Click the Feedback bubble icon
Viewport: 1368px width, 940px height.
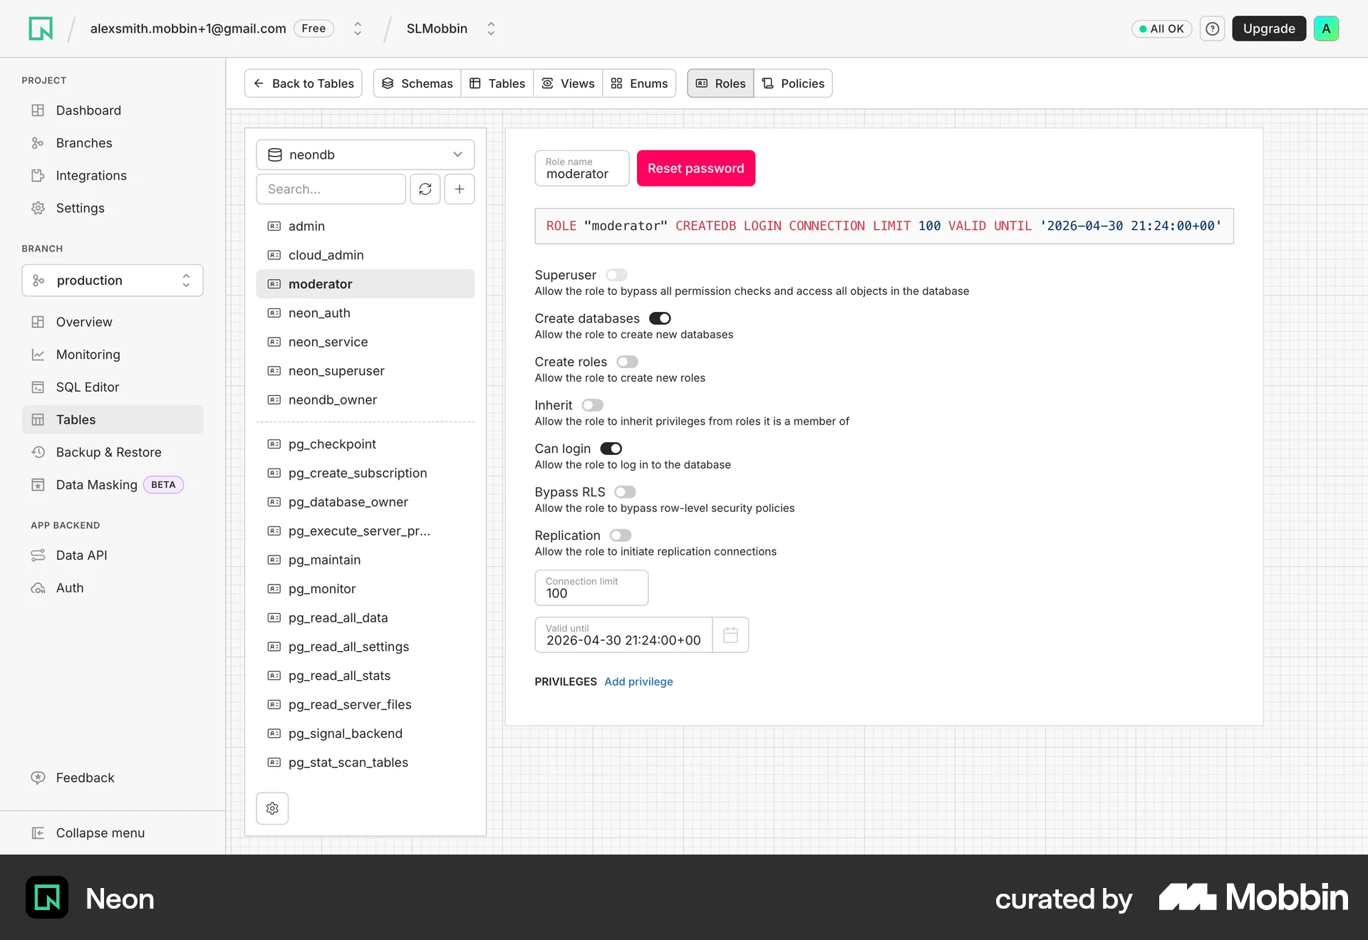(x=38, y=778)
